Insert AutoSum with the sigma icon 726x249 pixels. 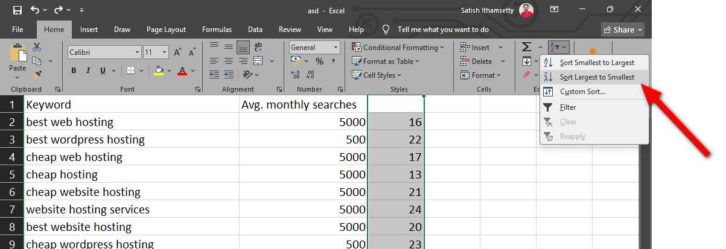point(526,47)
